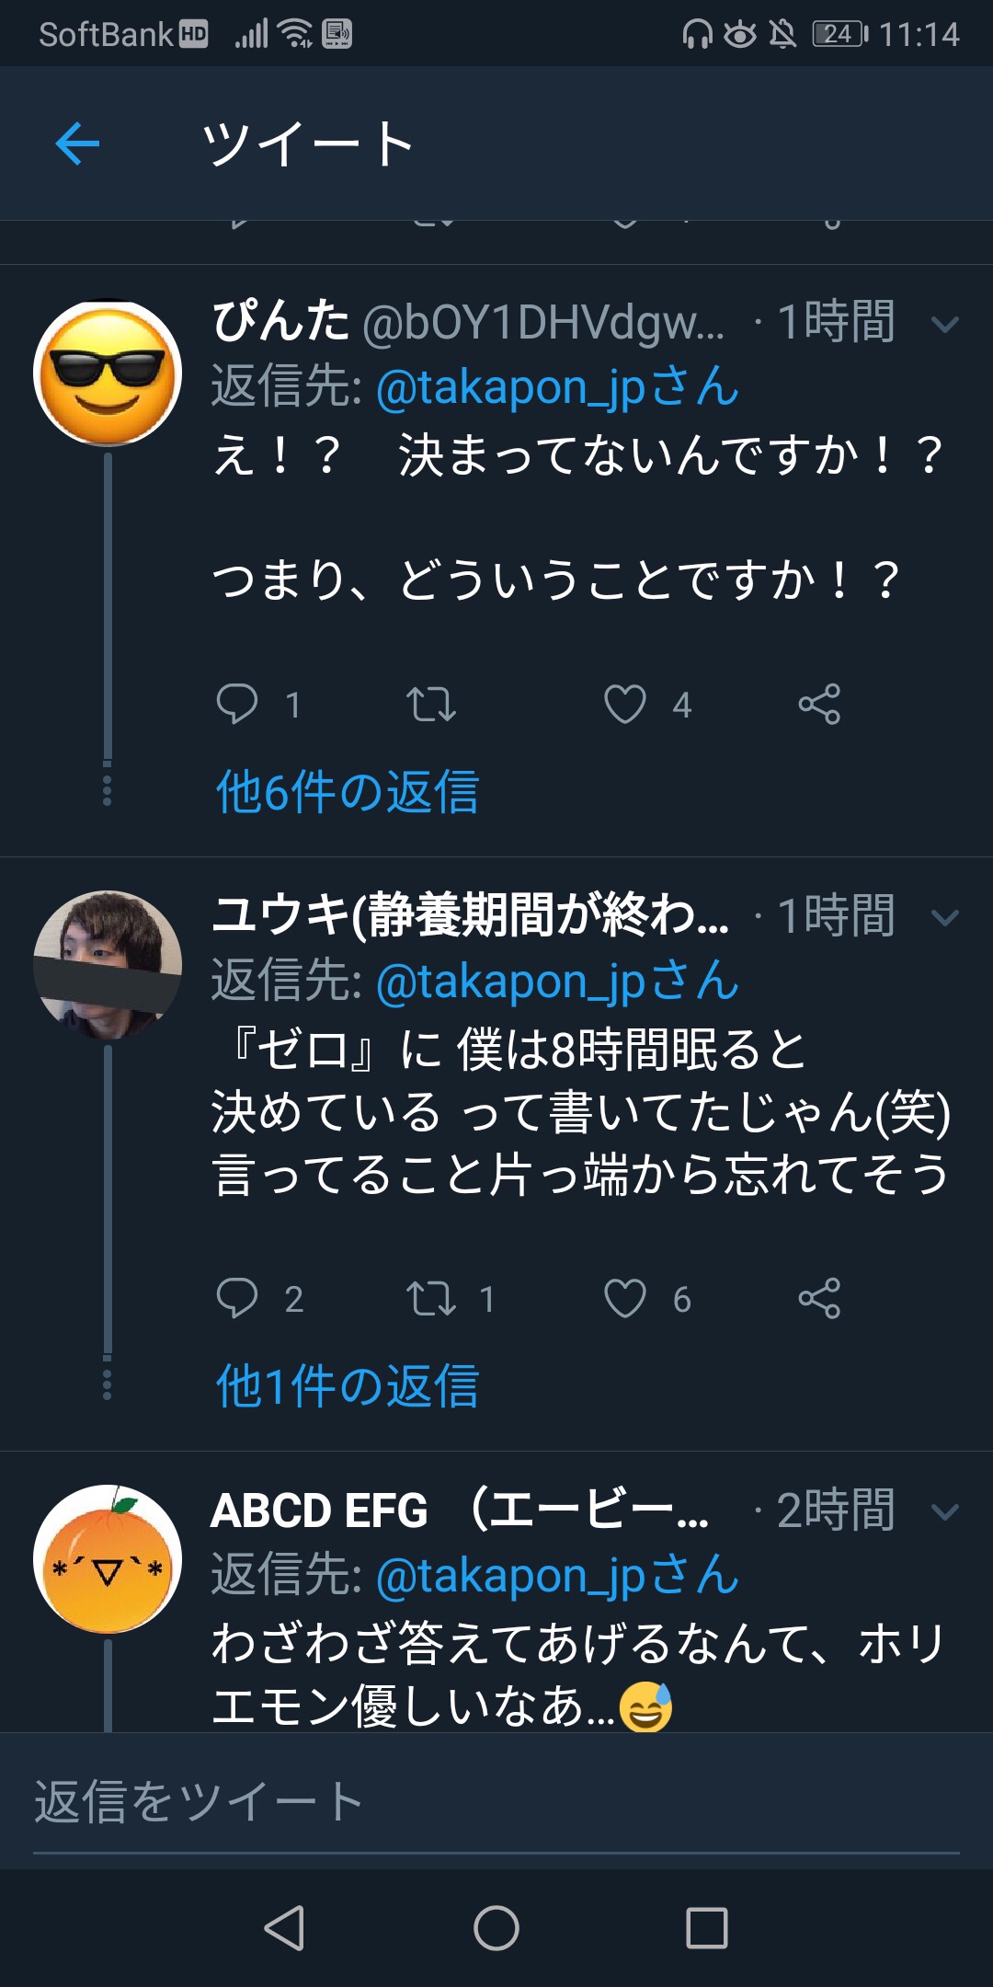Retweet ぴんた's tweet
The image size is (993, 1987).
[430, 705]
